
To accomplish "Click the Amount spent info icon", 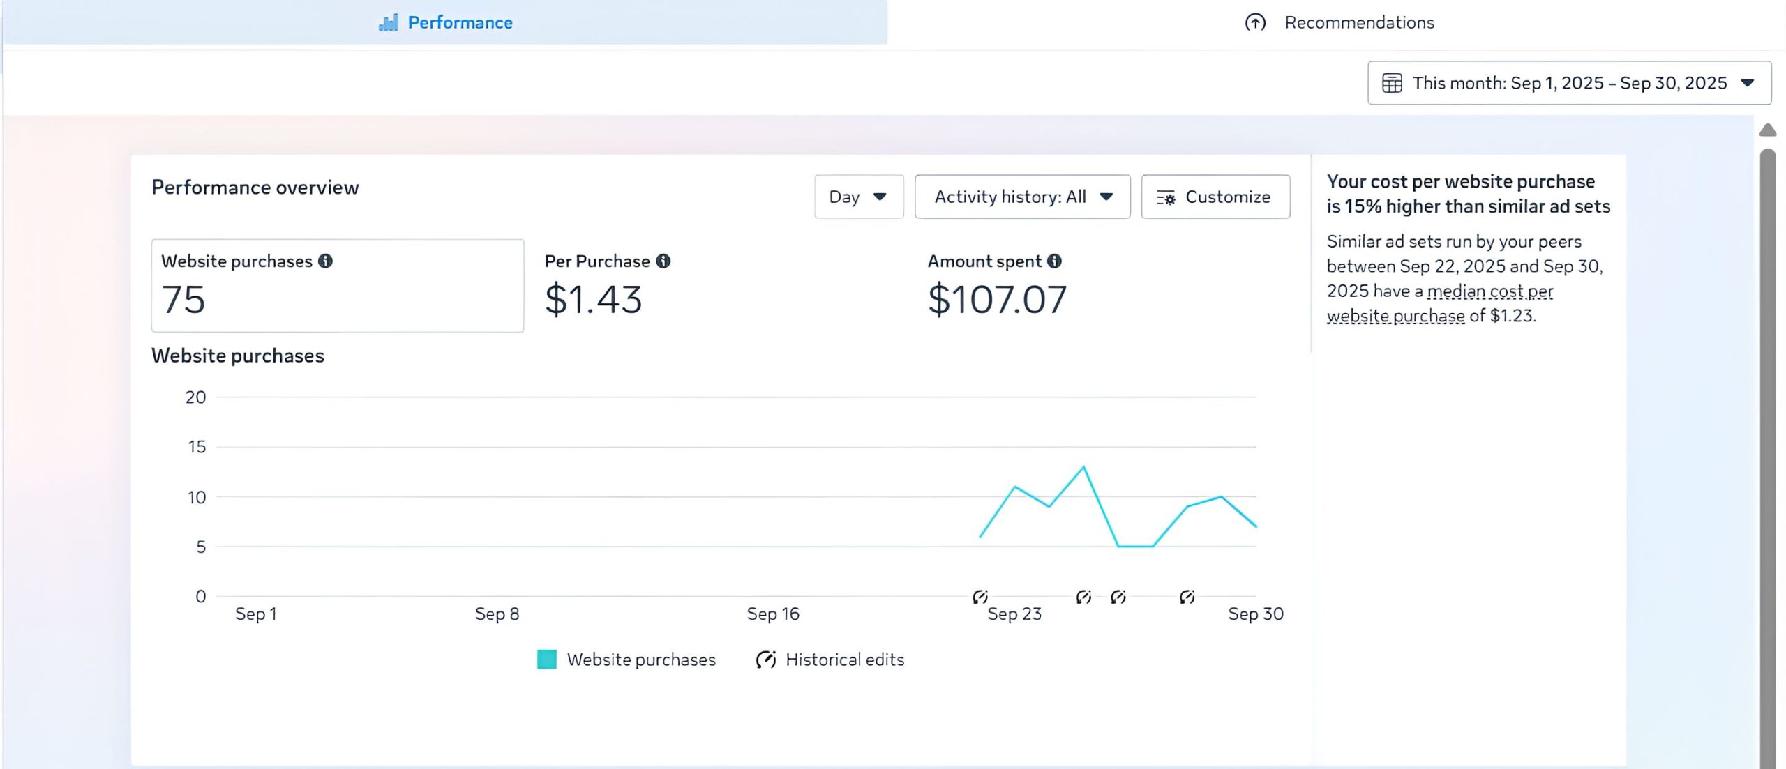I will pos(1054,261).
